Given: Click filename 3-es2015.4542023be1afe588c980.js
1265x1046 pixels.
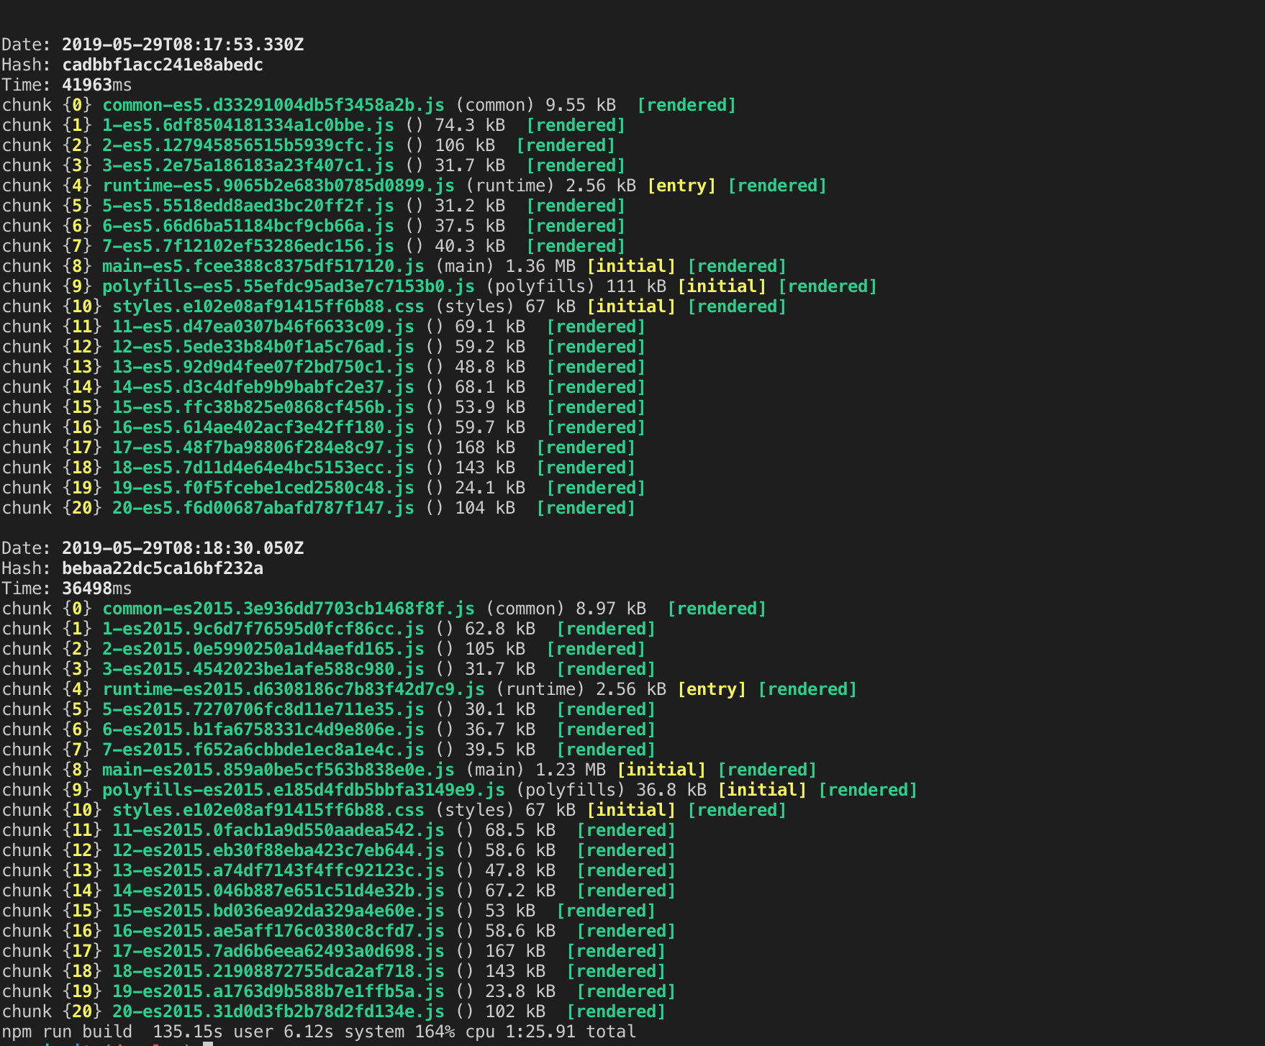Looking at the screenshot, I should point(263,669).
